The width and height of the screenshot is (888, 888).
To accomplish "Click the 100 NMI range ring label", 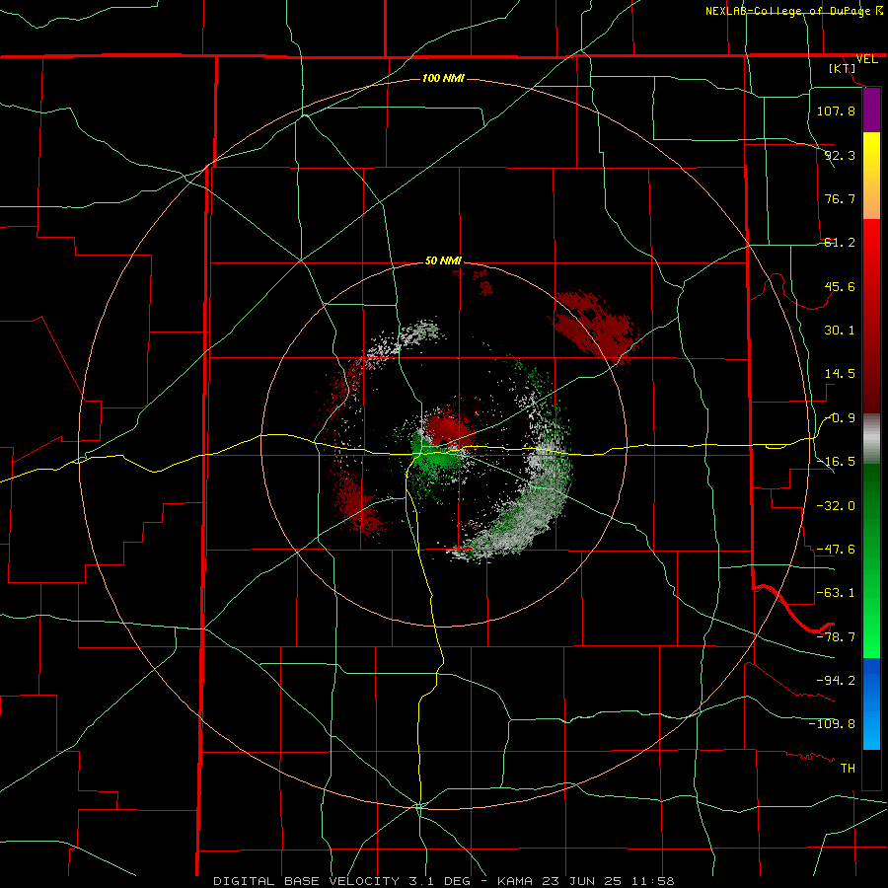I will click(x=443, y=78).
